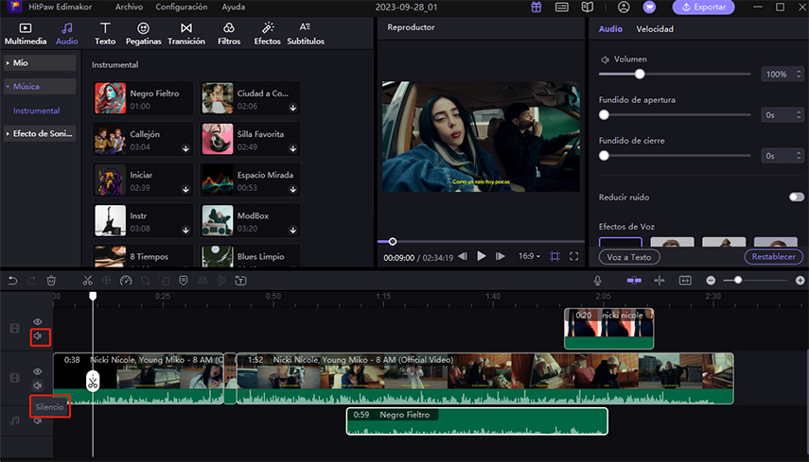Select the Espacio Mirada music item

[x=250, y=180]
